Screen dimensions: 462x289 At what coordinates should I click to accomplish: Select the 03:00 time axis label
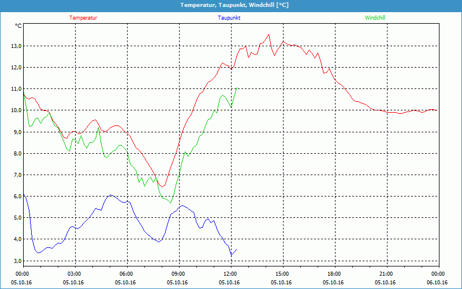click(x=74, y=274)
